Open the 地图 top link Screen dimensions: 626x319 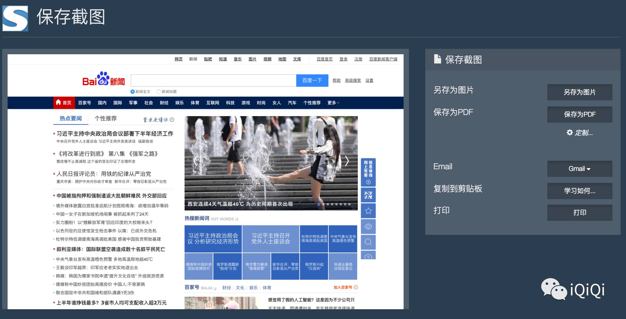[282, 59]
